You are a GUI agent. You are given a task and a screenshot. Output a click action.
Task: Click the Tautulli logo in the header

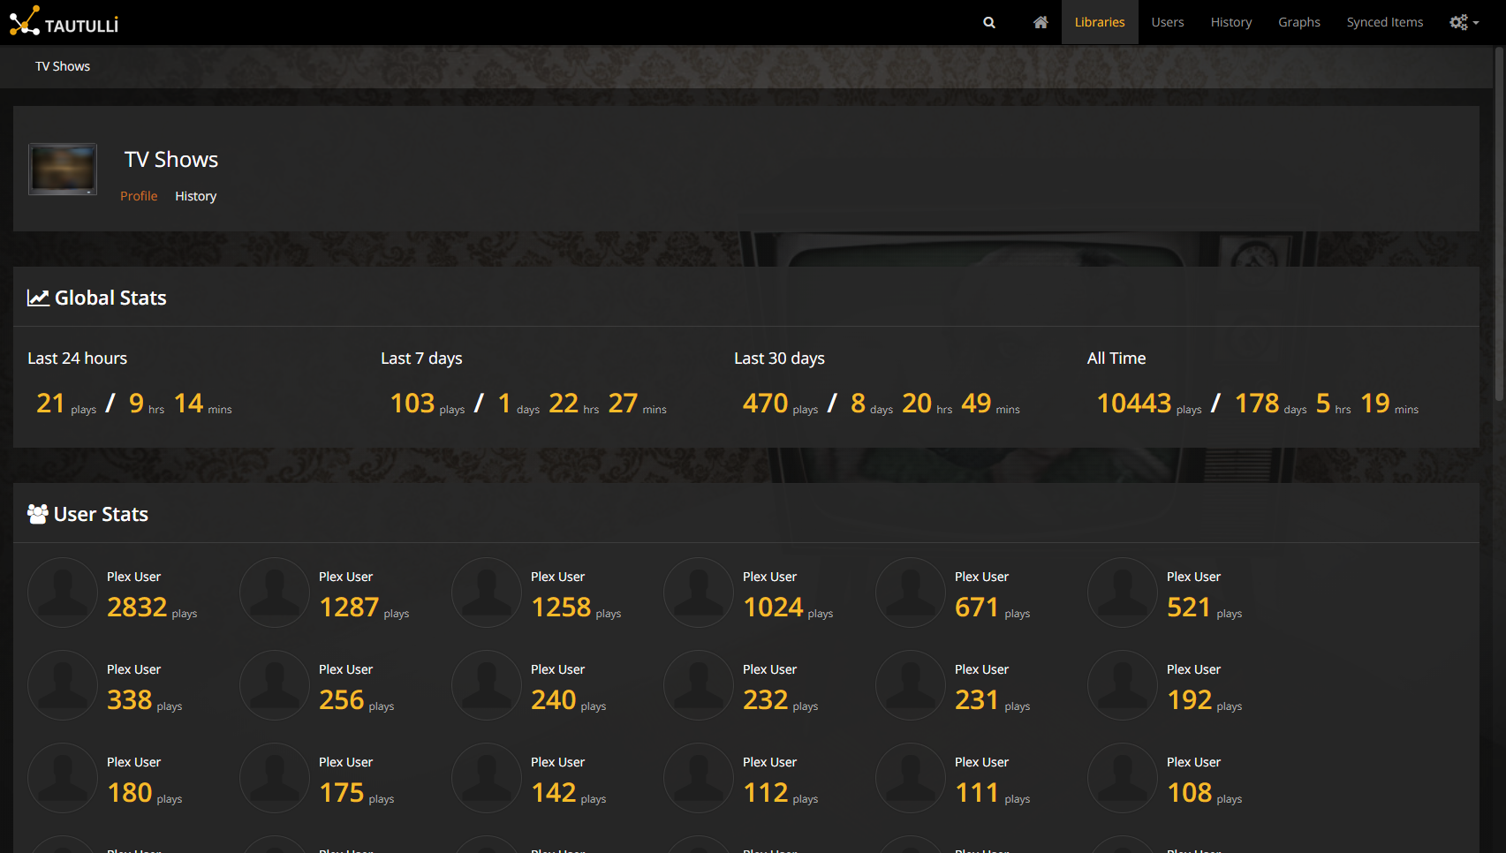[x=64, y=22]
